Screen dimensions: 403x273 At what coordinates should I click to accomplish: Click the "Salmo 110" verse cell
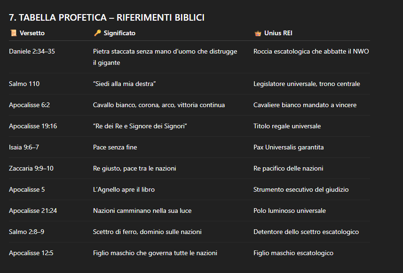pyautogui.click(x=24, y=84)
